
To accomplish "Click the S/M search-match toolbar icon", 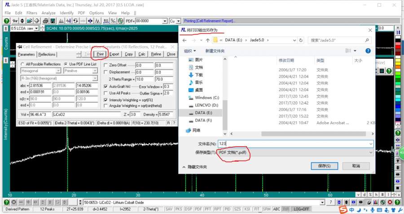I will 113,21.
